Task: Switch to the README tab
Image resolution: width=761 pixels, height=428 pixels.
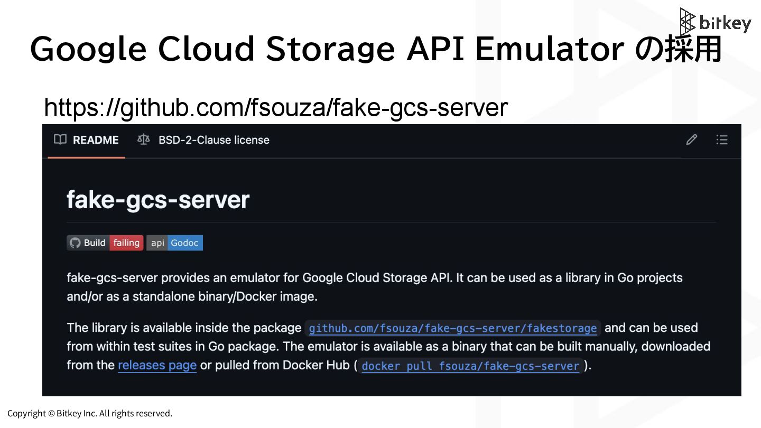Action: tap(95, 140)
